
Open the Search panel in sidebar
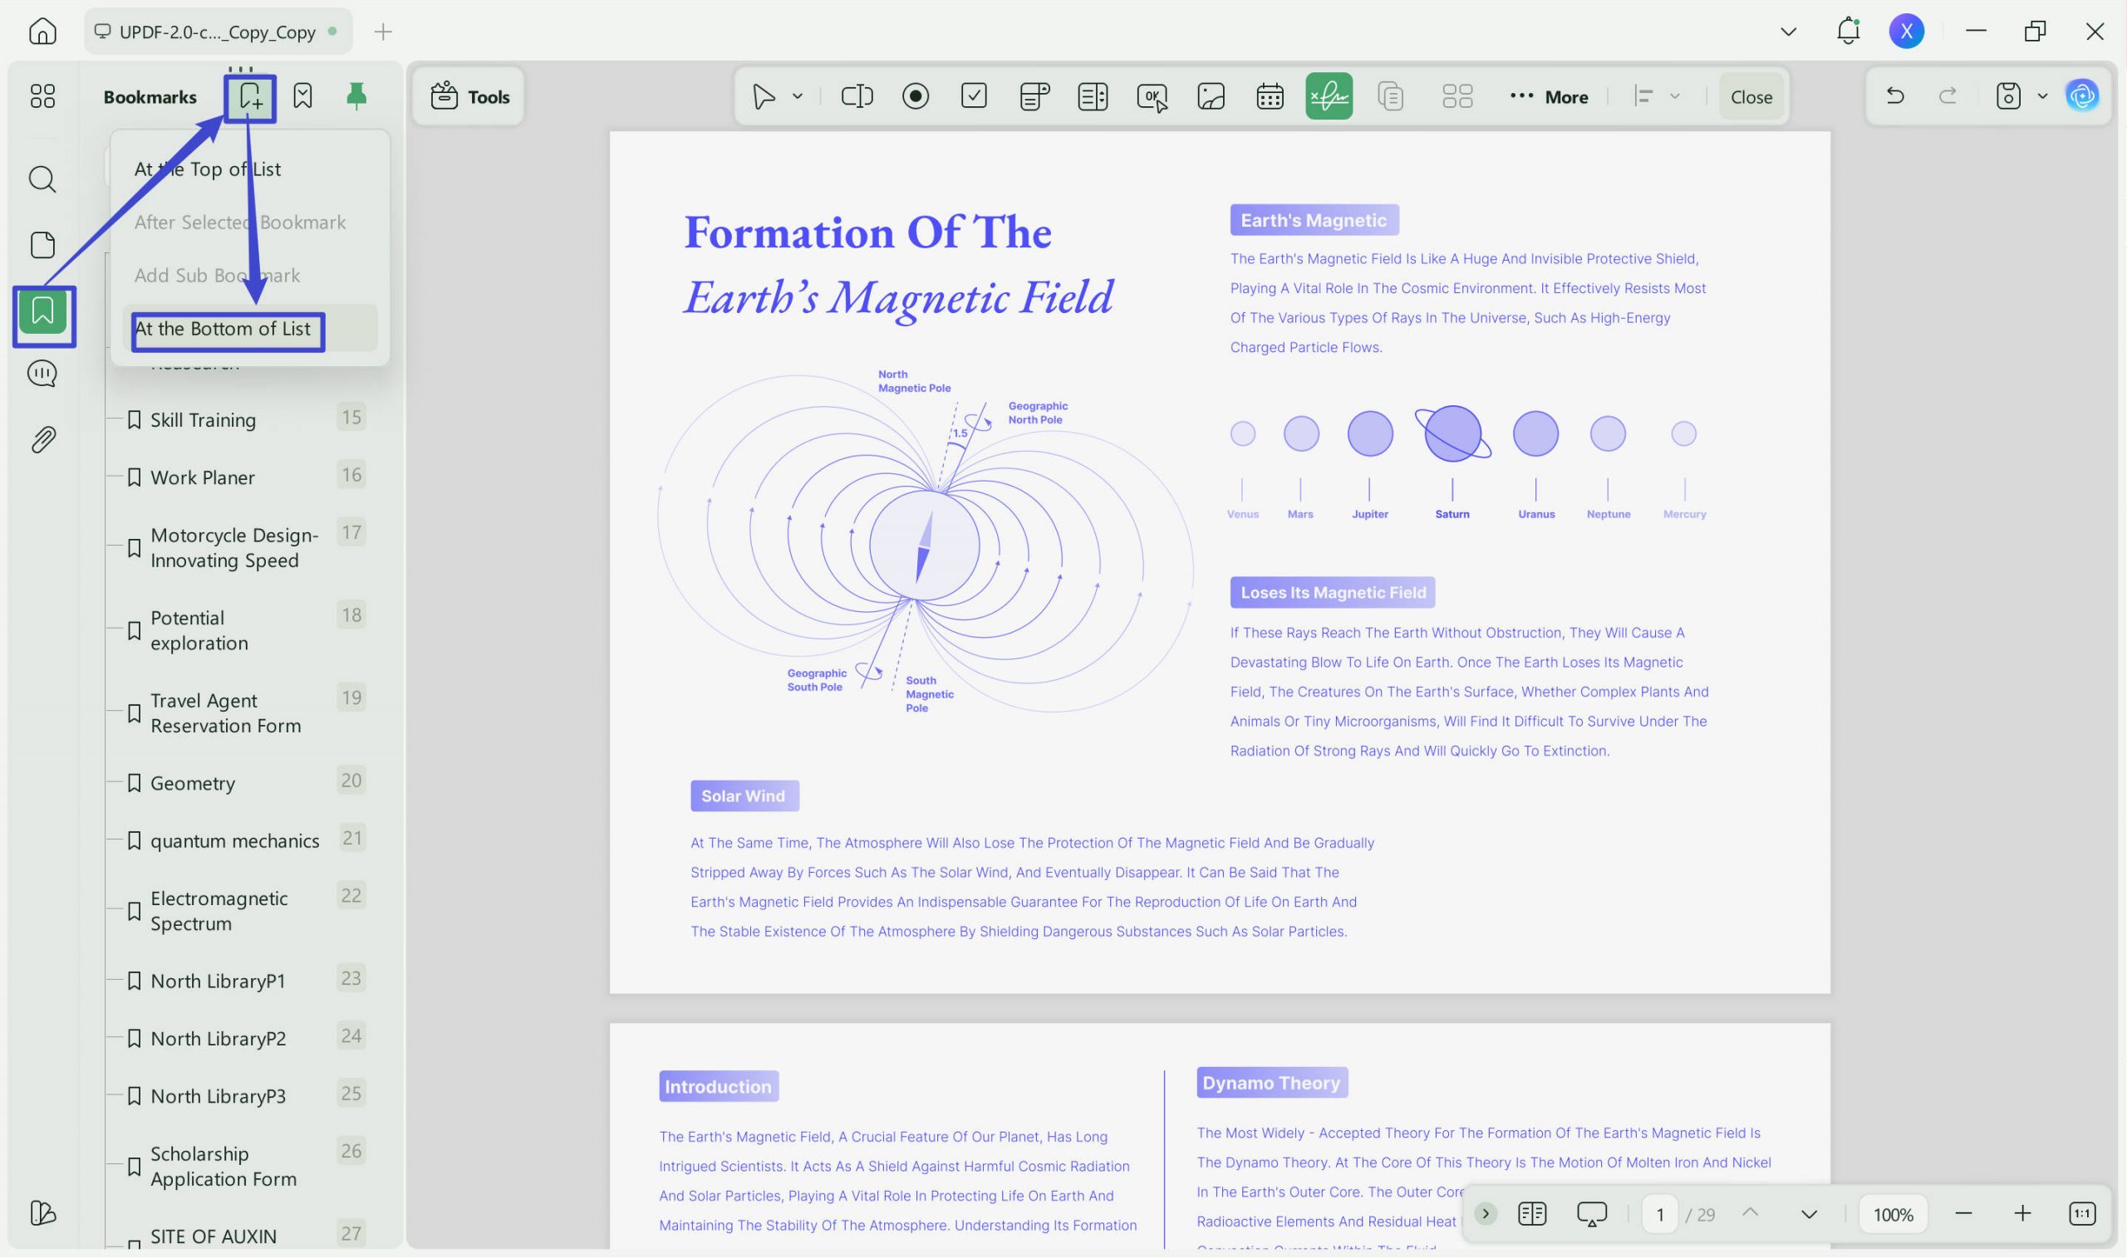pyautogui.click(x=42, y=179)
